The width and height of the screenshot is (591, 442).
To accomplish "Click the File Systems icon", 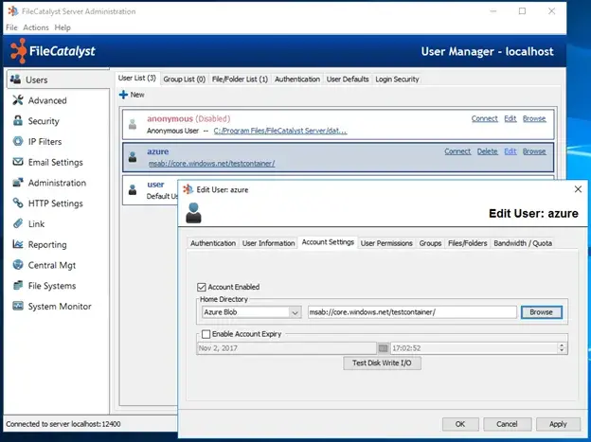I will (18, 285).
